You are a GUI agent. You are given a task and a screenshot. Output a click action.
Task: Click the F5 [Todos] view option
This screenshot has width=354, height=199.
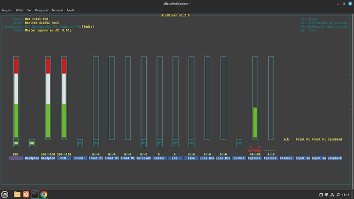click(x=85, y=27)
